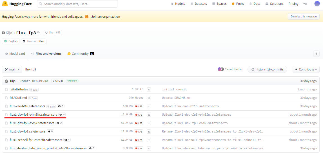The width and height of the screenshot is (323, 153).
Task: Click LFS badge for flux1-dev-fp8-e5m2.safetensors
Action: pos(139,123)
